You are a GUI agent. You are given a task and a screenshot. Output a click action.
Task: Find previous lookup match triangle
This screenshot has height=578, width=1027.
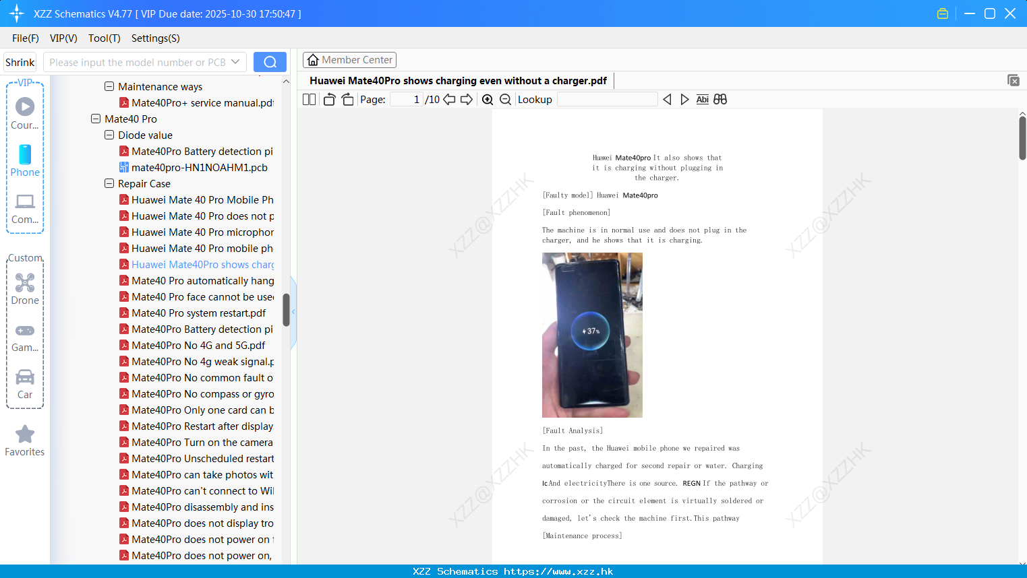(667, 99)
